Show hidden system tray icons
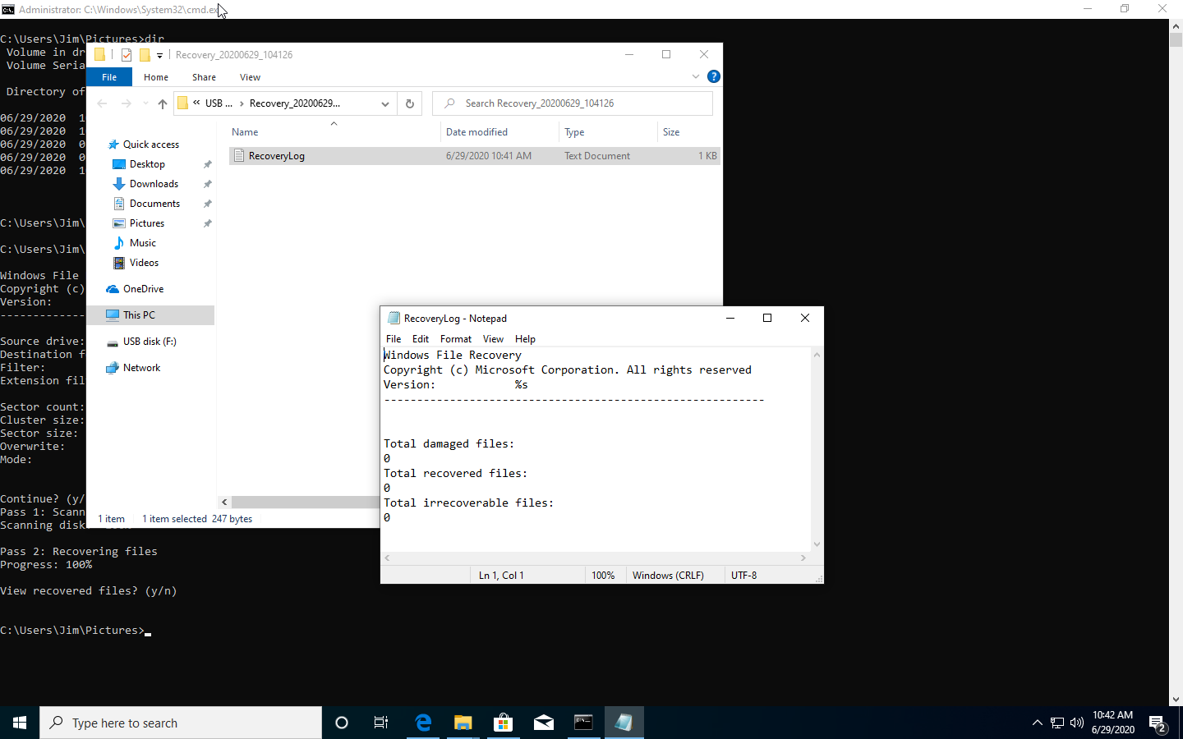The image size is (1183, 739). point(1038,723)
